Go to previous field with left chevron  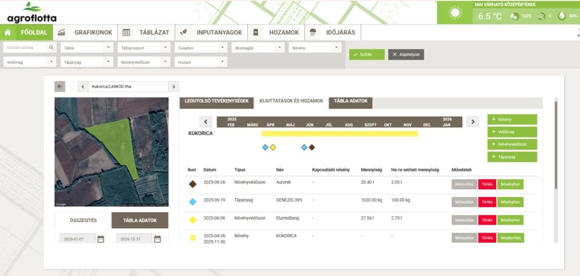pos(83,86)
